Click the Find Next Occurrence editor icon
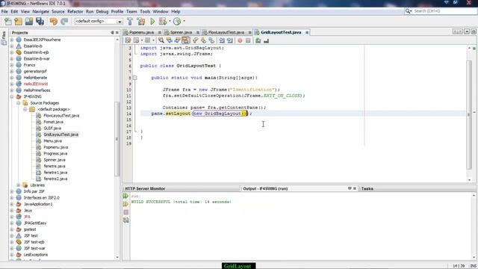478x269 pixels. point(177,40)
